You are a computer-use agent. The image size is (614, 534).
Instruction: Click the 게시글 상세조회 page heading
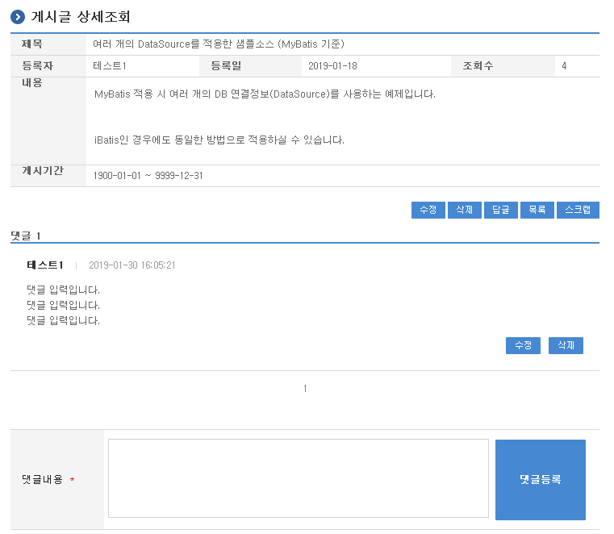pyautogui.click(x=80, y=17)
